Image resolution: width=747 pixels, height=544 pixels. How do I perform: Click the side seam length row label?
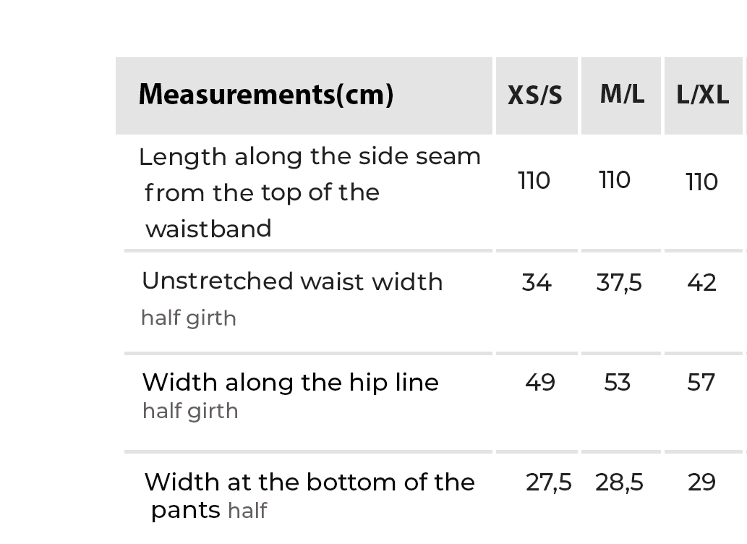point(310,192)
